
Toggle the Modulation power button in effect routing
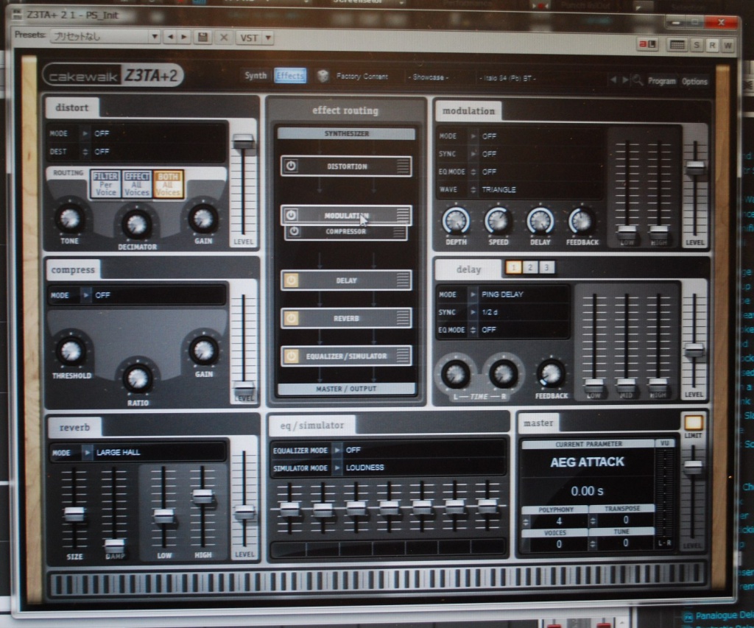290,215
